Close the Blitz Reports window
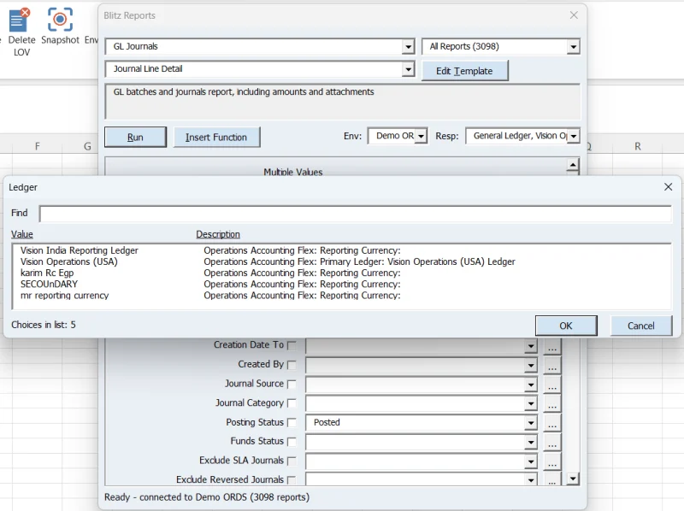The width and height of the screenshot is (684, 511). (x=574, y=15)
